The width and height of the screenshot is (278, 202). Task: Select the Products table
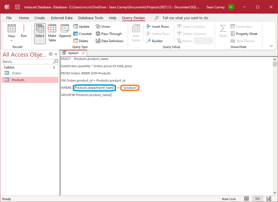point(30,80)
